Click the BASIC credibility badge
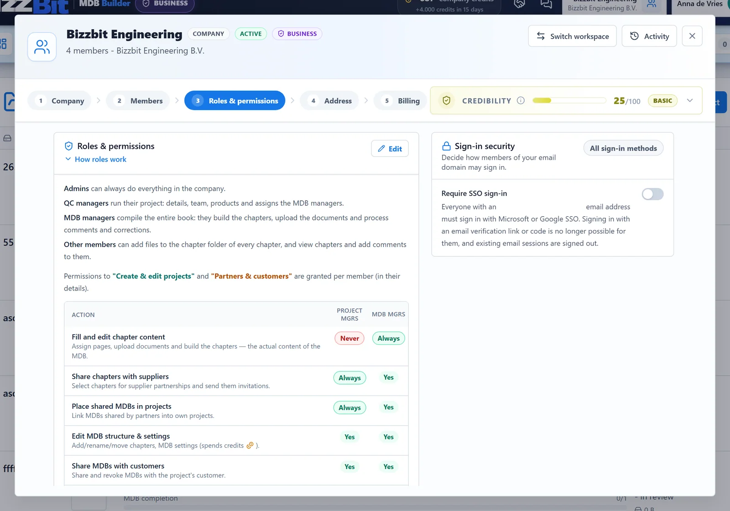The width and height of the screenshot is (730, 511). coord(662,101)
